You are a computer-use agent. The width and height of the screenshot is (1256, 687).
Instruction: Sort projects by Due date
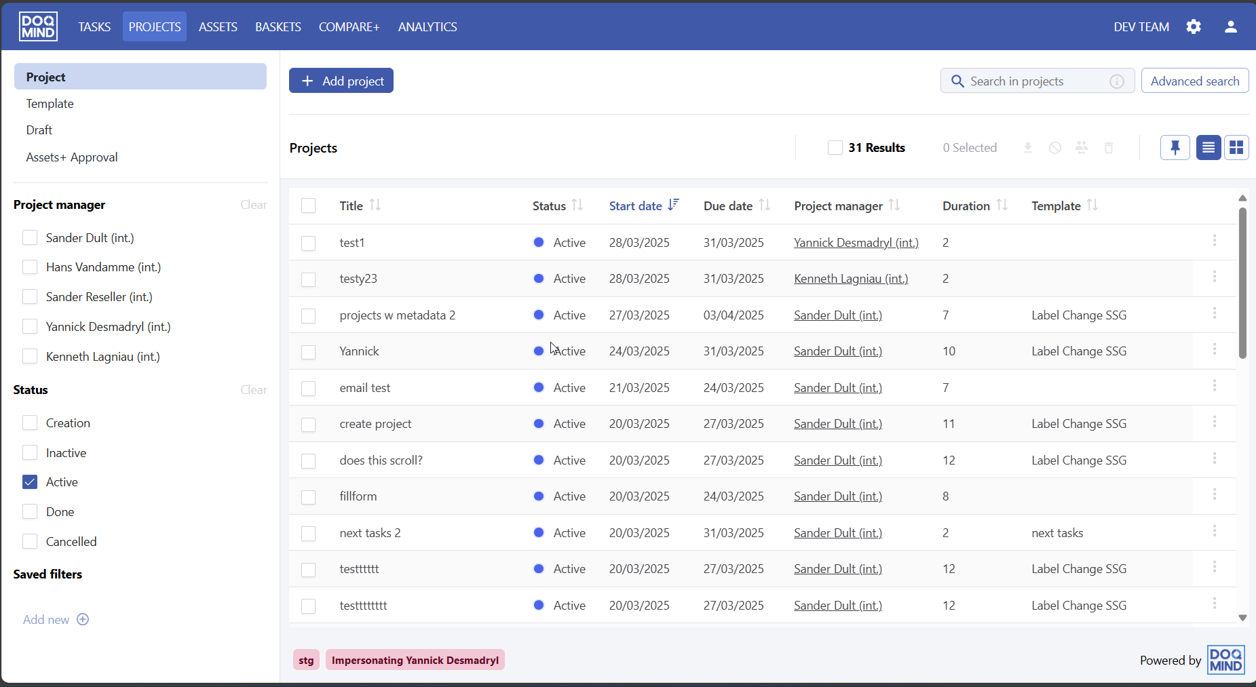764,205
